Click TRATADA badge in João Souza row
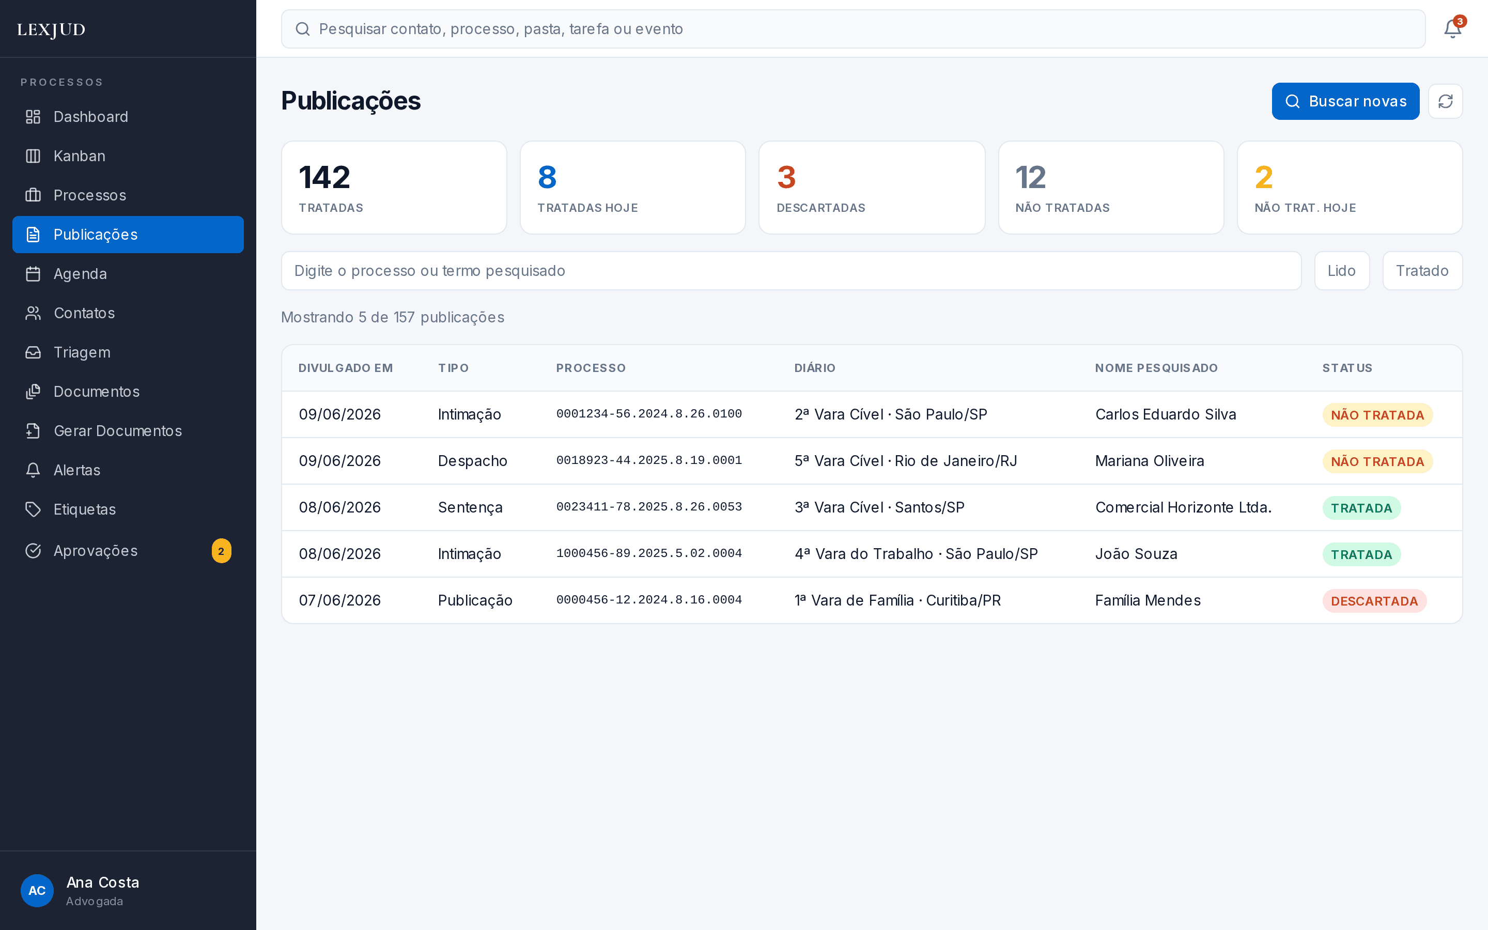The image size is (1488, 930). pyautogui.click(x=1361, y=555)
